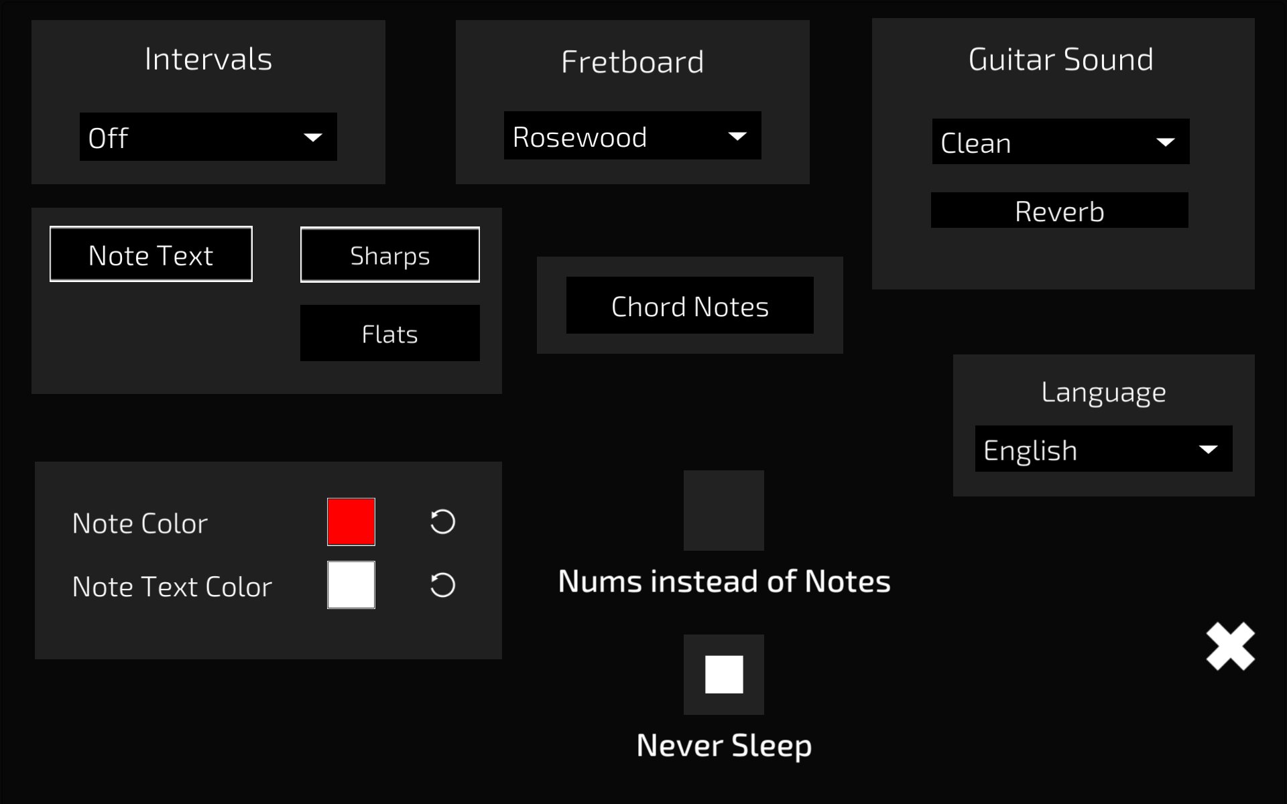This screenshot has width=1287, height=804.
Task: Reset the Note Color to default
Action: 442,522
